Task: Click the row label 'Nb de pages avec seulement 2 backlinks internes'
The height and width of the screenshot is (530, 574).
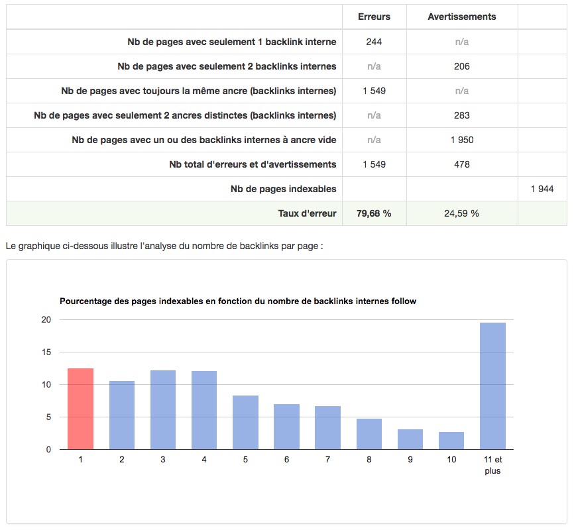Action: (227, 66)
